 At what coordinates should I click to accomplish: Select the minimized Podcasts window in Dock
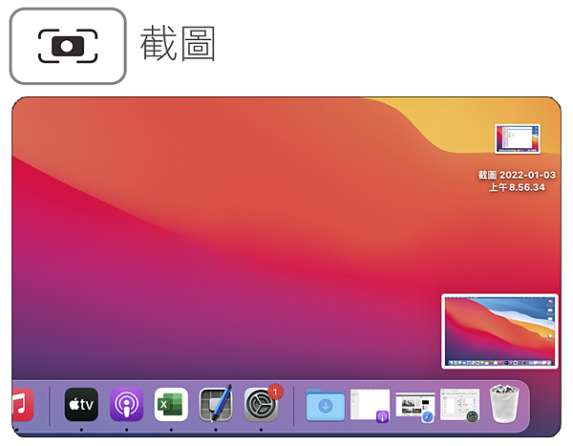(370, 405)
